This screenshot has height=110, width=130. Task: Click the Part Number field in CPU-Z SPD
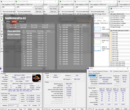click(x=105, y=84)
